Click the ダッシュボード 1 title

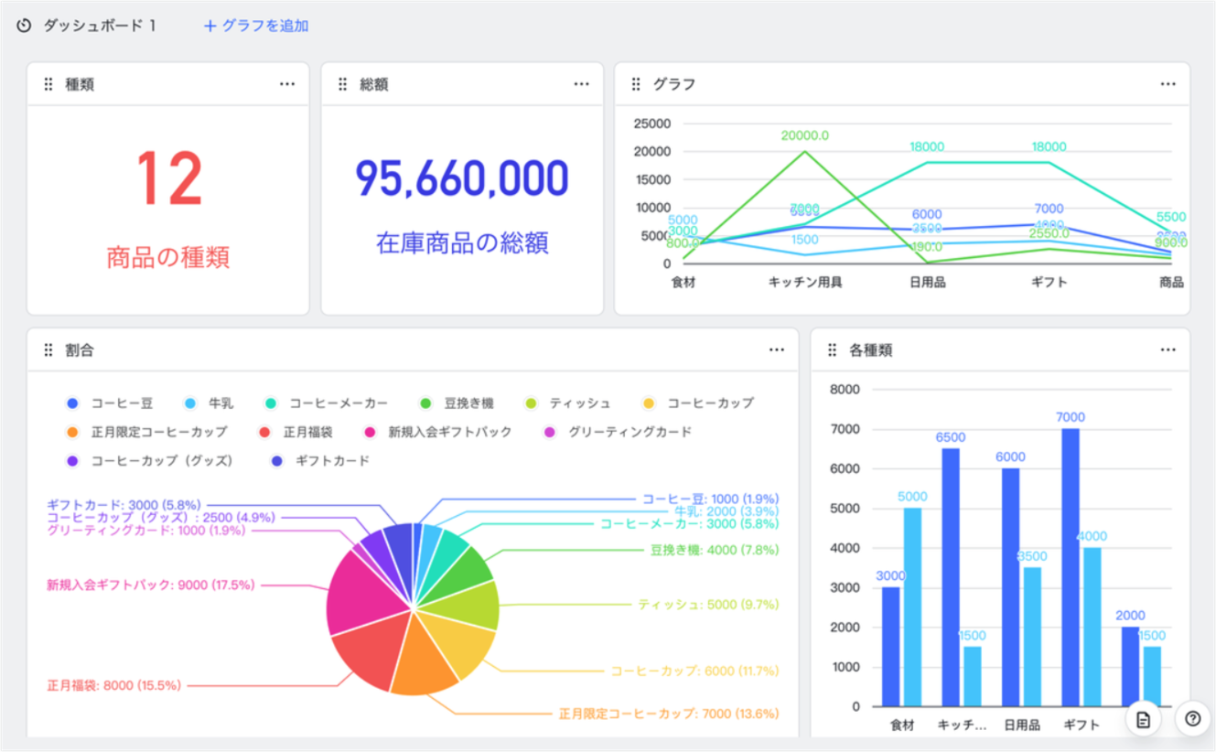point(100,26)
